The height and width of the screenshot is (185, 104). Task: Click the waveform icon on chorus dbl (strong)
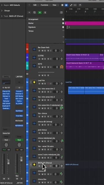point(34,123)
